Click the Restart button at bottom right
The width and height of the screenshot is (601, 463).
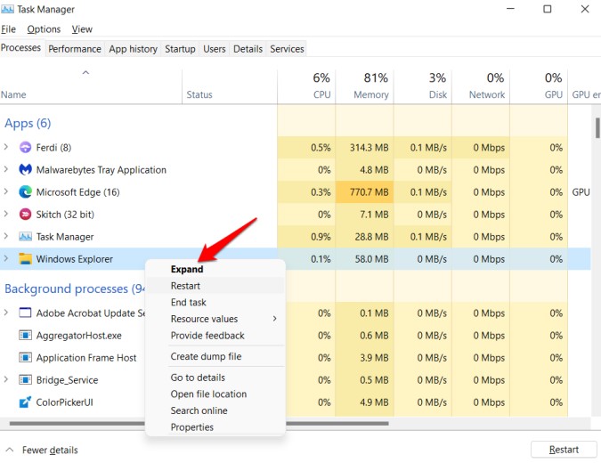pyautogui.click(x=564, y=450)
